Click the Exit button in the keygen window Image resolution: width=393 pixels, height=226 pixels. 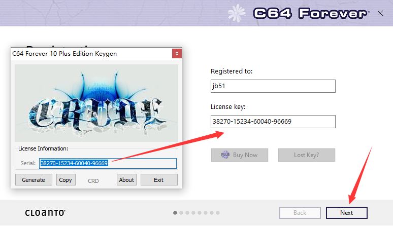click(159, 180)
